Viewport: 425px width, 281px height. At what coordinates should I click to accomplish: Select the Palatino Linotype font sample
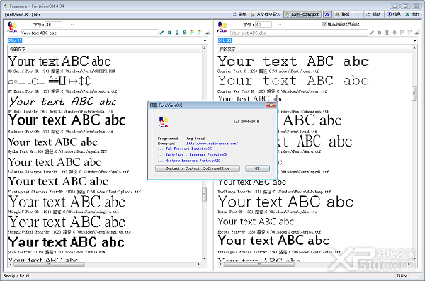click(55, 162)
